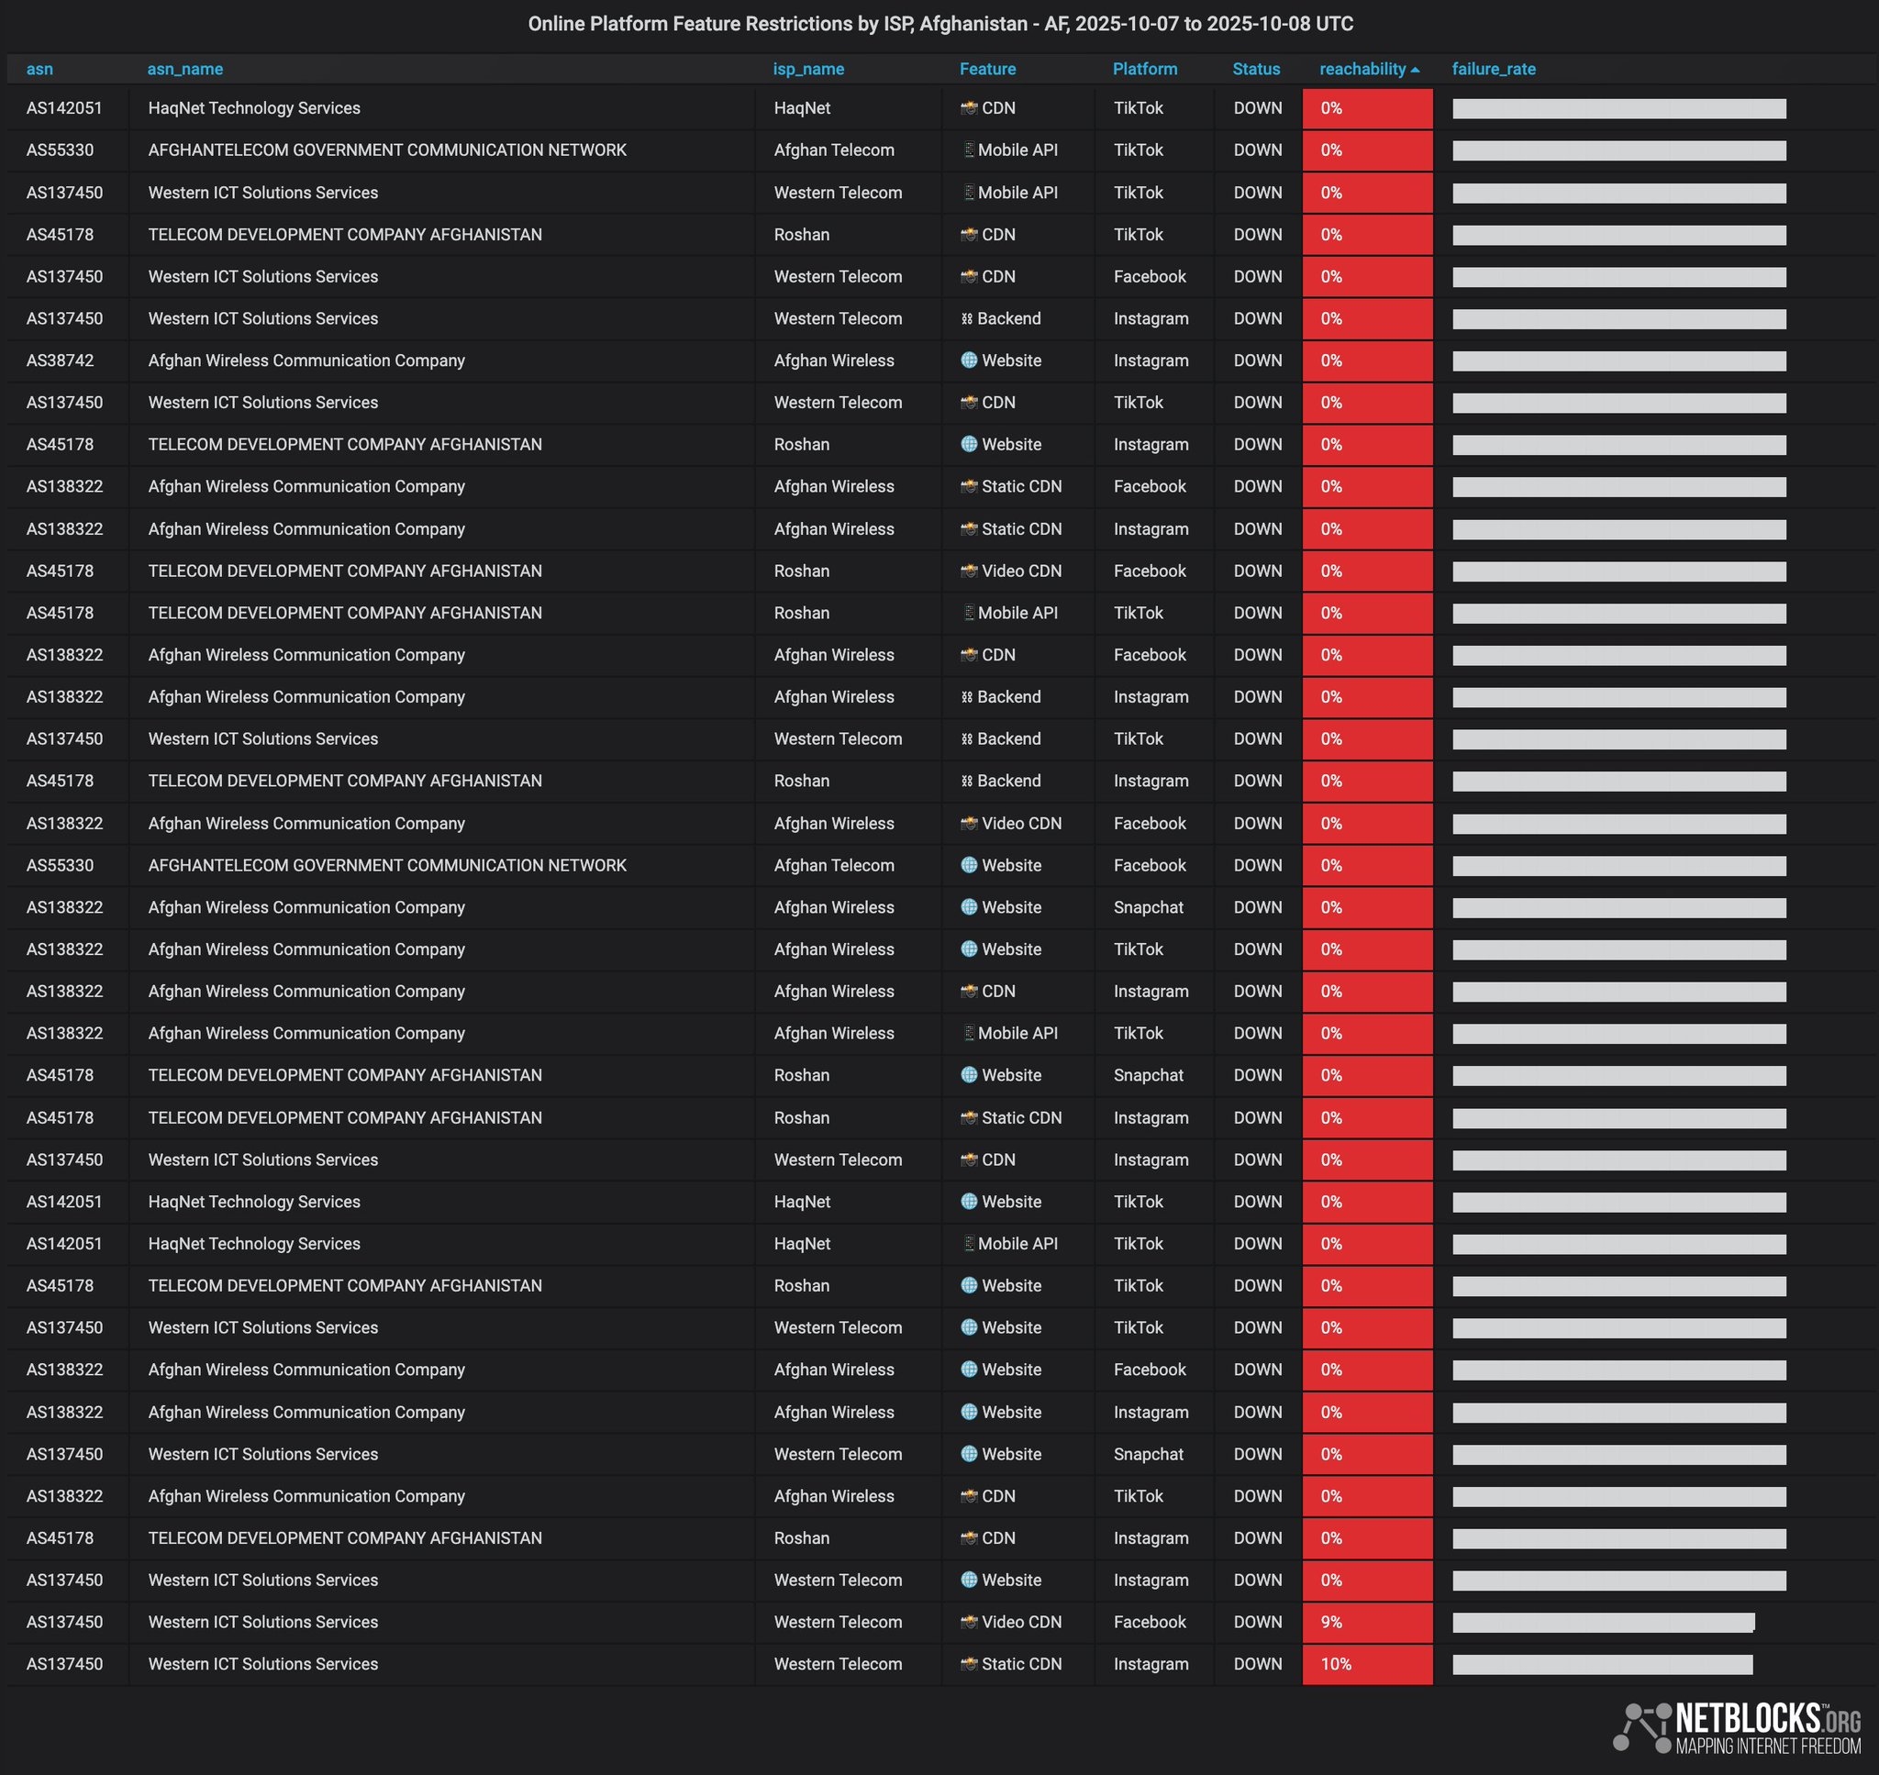Expand sorting on the Feature column header
The height and width of the screenshot is (1775, 1879).
988,69
